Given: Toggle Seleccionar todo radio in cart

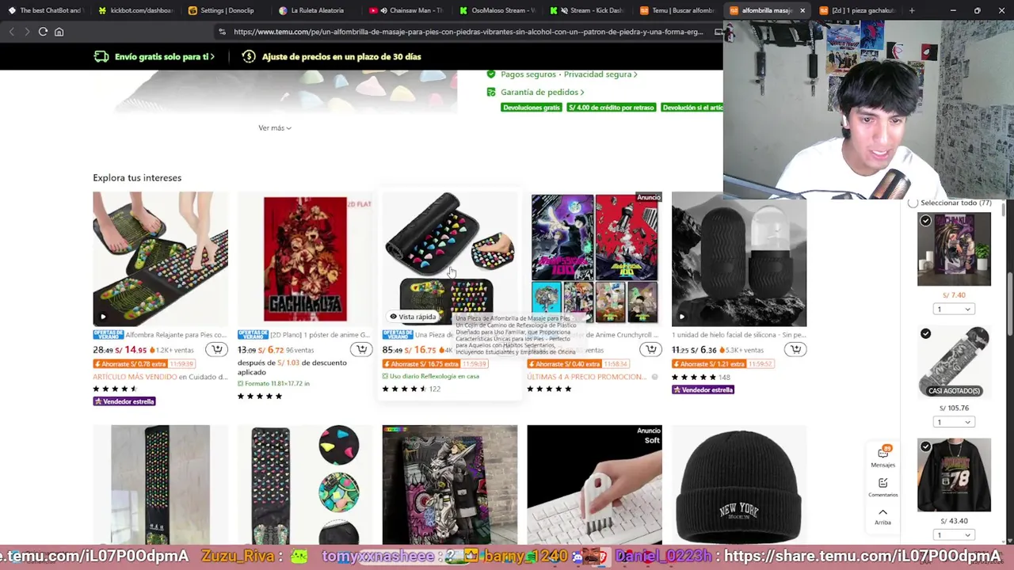Looking at the screenshot, I should tap(913, 203).
